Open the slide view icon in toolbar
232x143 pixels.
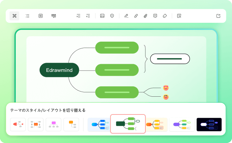[x=41, y=16]
